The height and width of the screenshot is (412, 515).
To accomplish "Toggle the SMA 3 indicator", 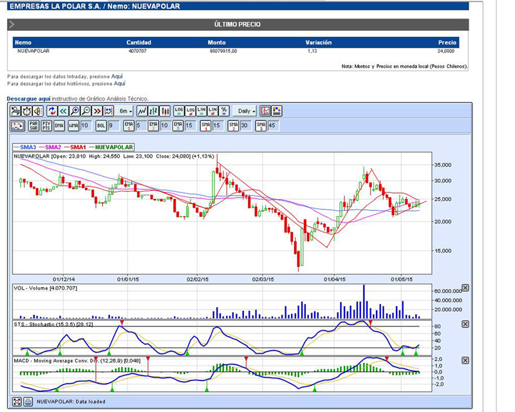I will tap(261, 126).
